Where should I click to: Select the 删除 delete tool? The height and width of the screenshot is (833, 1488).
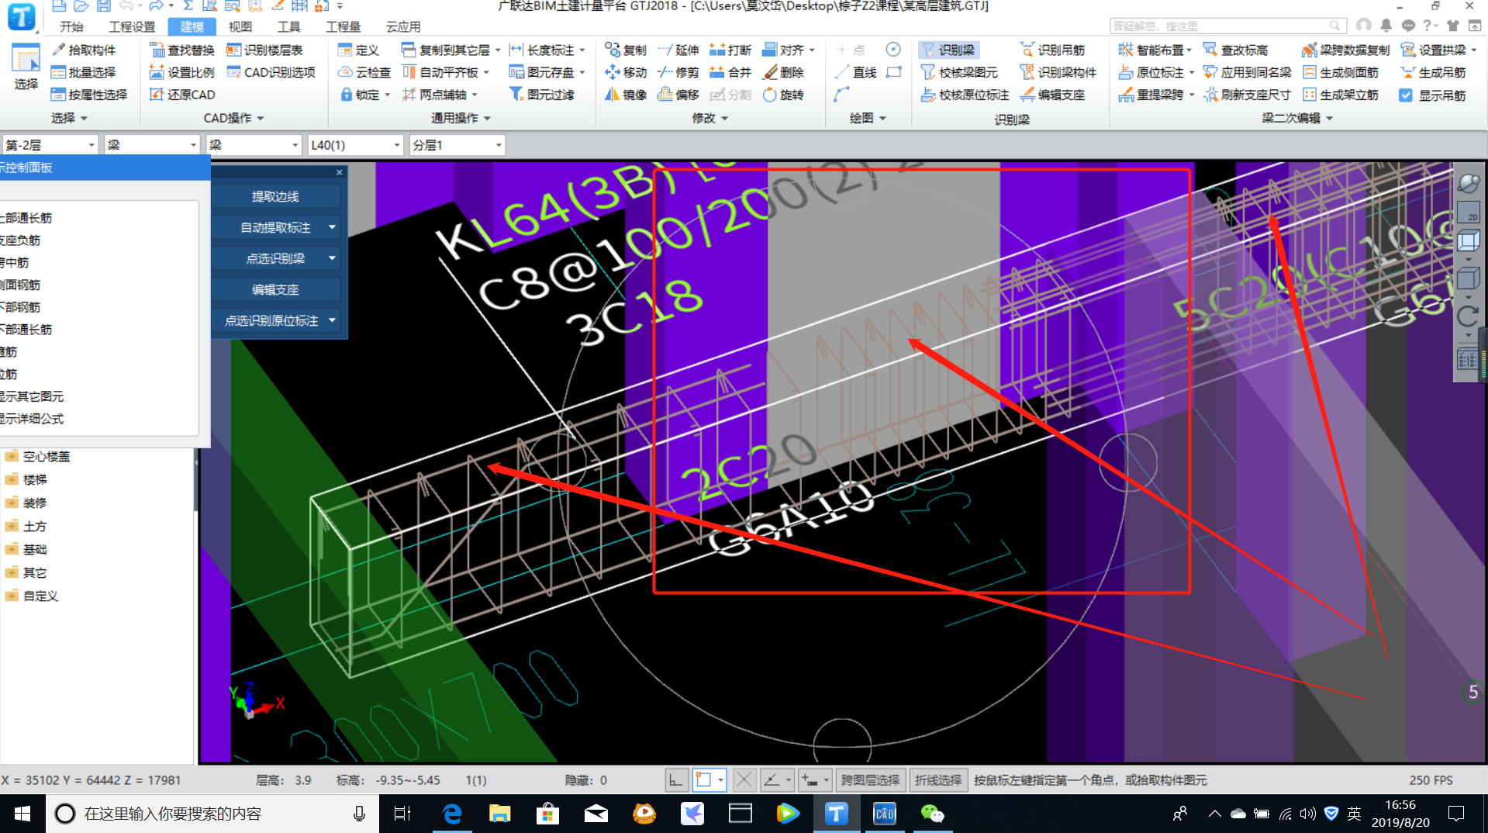point(783,72)
